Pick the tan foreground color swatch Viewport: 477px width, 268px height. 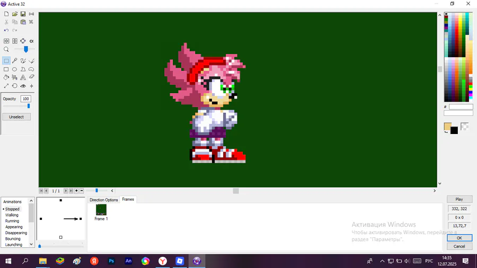(447, 127)
